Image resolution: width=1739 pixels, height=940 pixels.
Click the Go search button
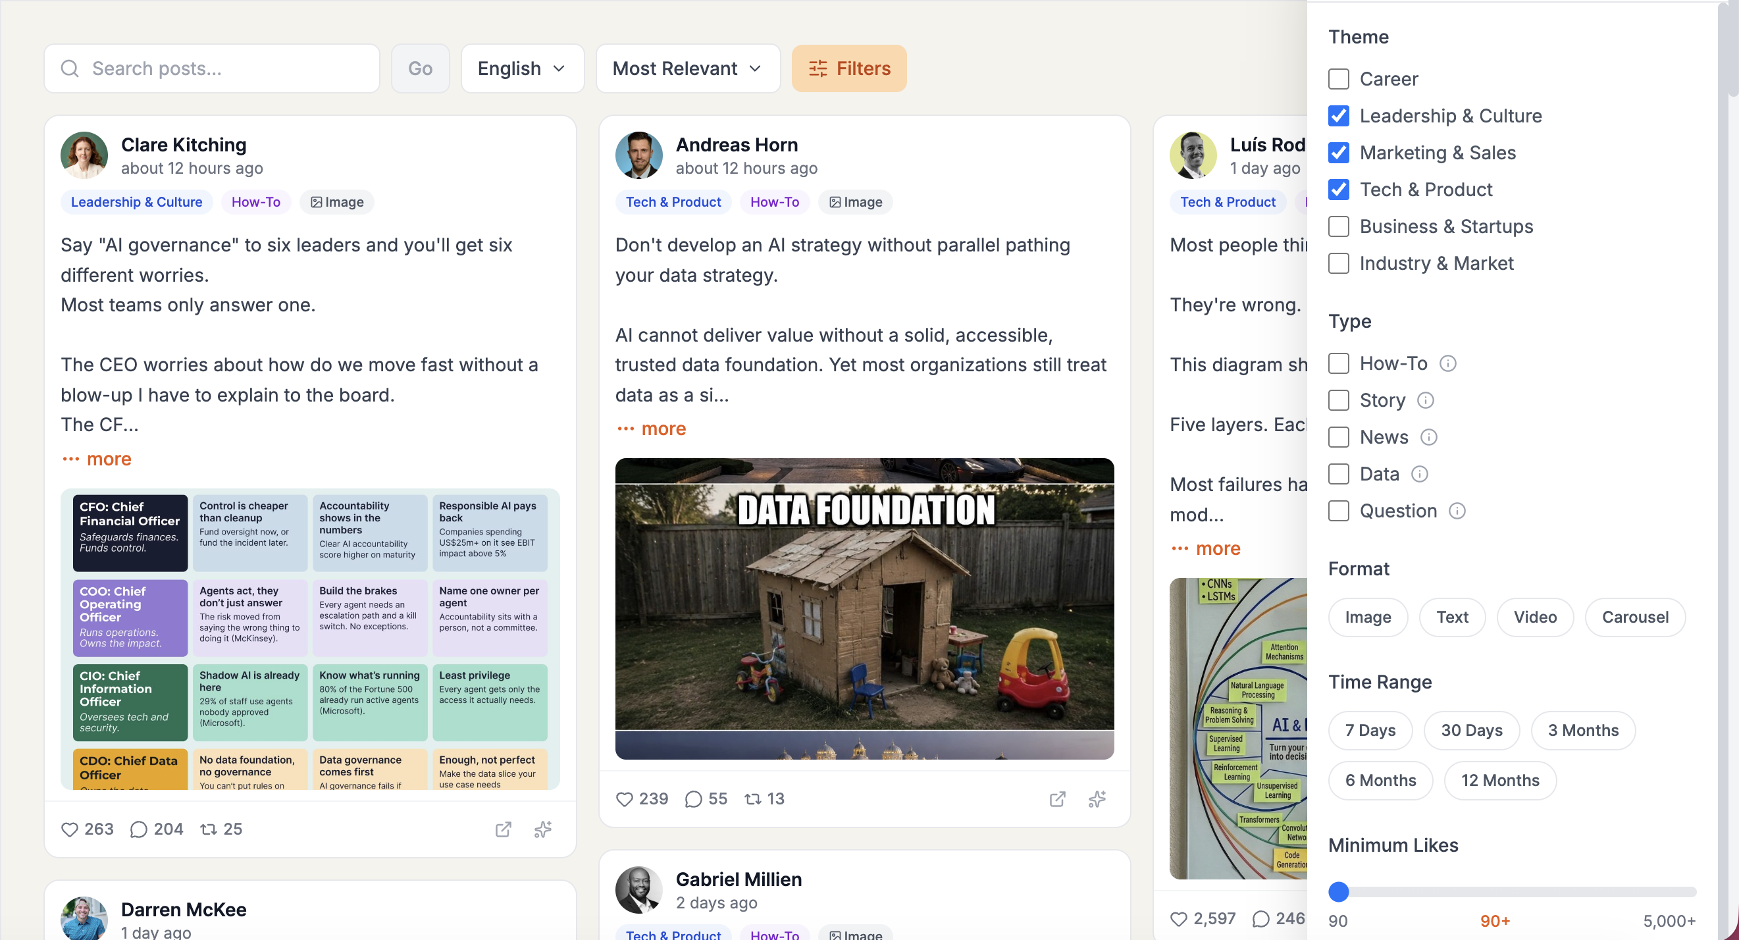tap(420, 68)
